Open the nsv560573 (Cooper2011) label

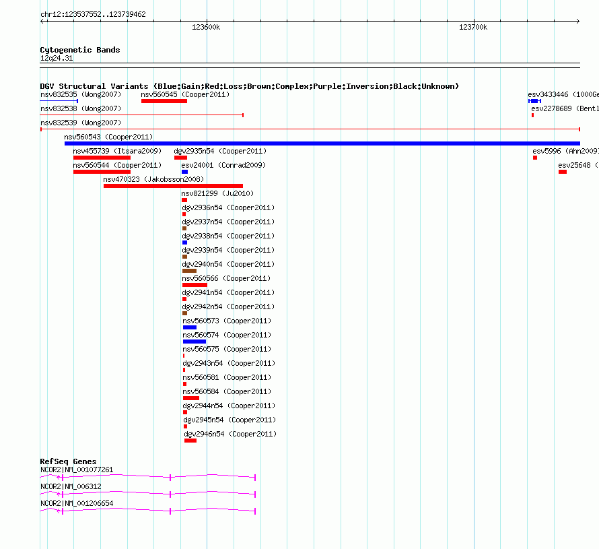[x=227, y=321]
